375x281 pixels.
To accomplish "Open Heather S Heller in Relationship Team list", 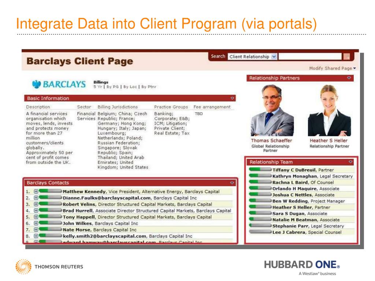I will click(292, 207).
